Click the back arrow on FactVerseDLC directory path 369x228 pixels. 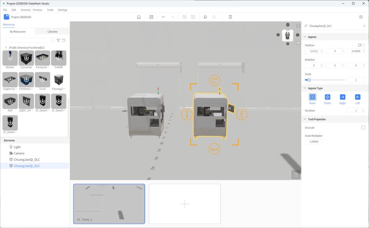[x=6, y=47]
